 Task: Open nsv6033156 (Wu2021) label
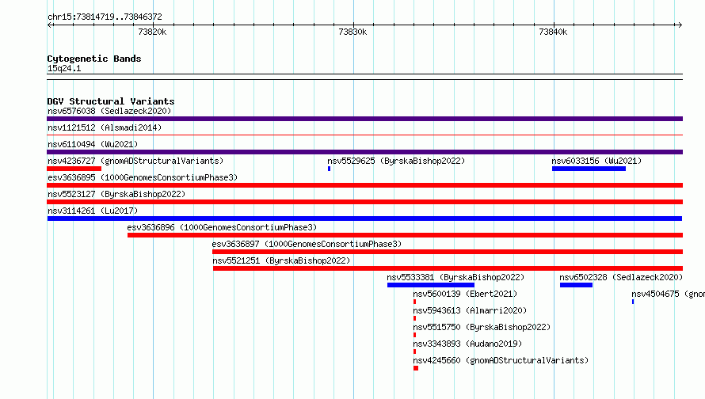(x=596, y=161)
